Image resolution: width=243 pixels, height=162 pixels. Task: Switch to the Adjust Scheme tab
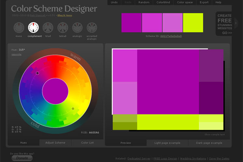pos(55,143)
